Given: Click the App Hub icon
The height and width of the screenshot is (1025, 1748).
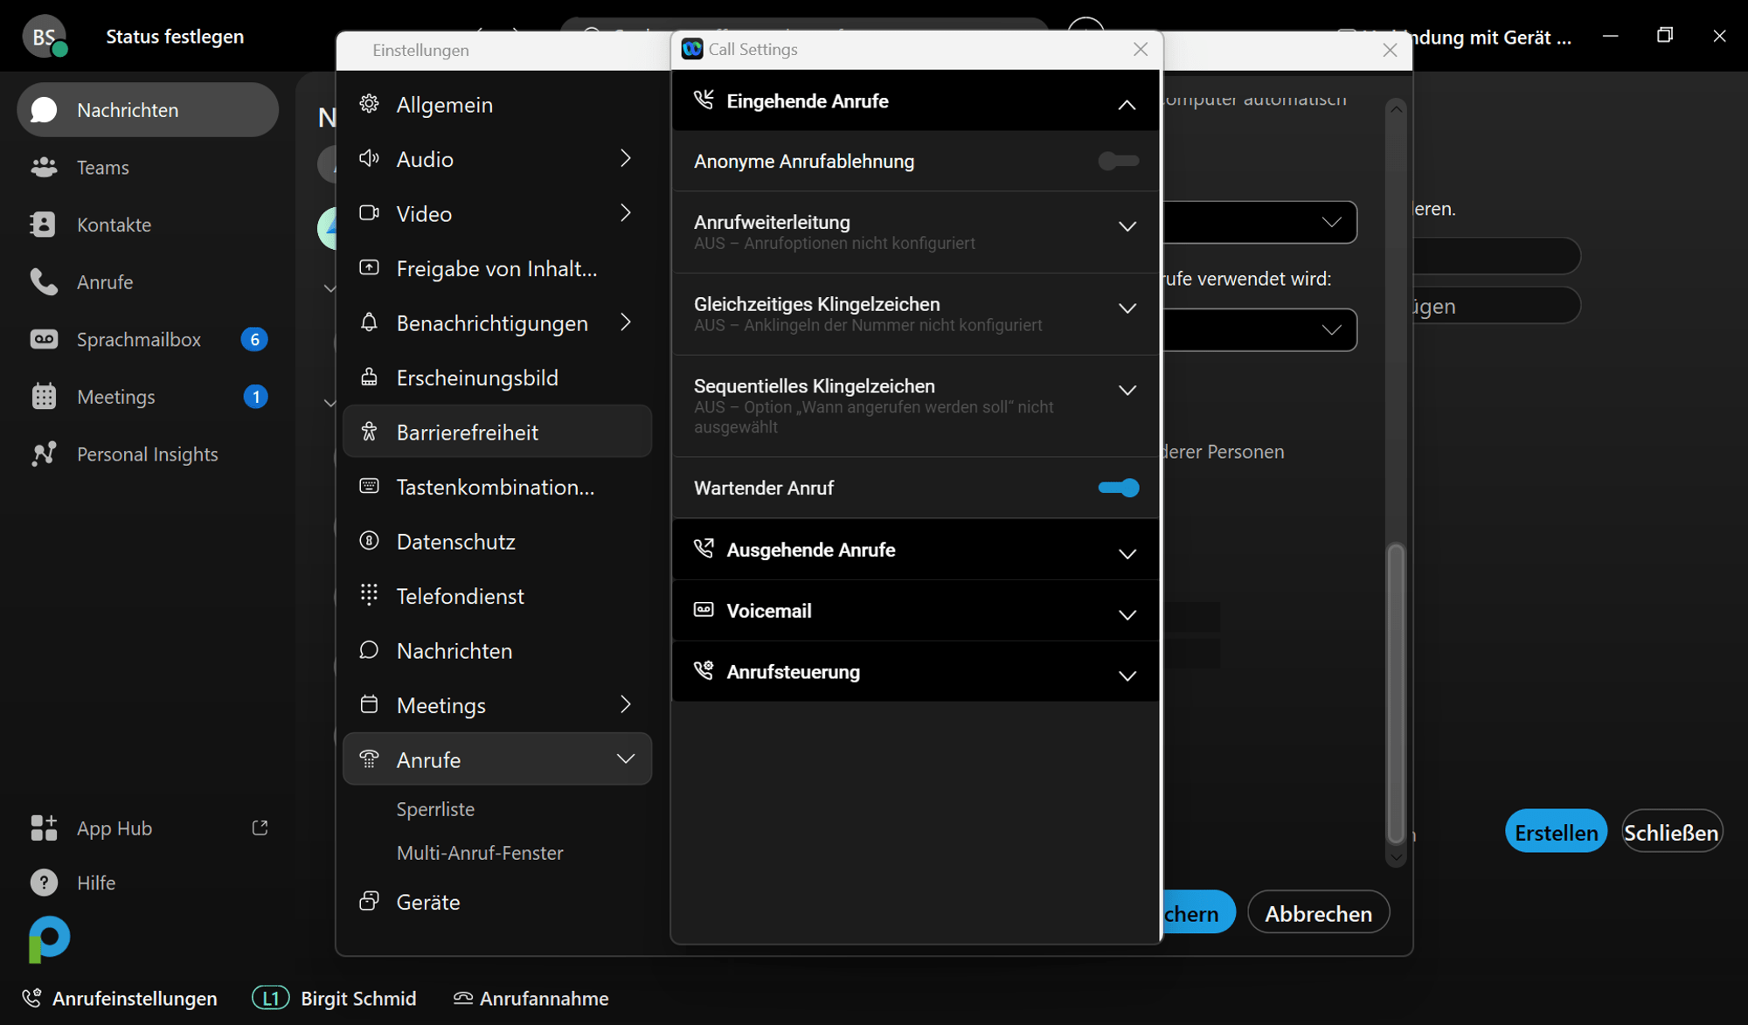Looking at the screenshot, I should tap(44, 828).
